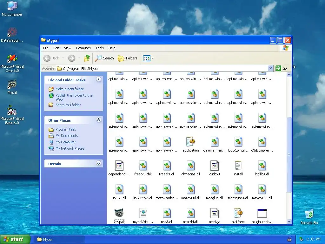
Task: Click the vertical scrollbar thumb
Action: 289,155
